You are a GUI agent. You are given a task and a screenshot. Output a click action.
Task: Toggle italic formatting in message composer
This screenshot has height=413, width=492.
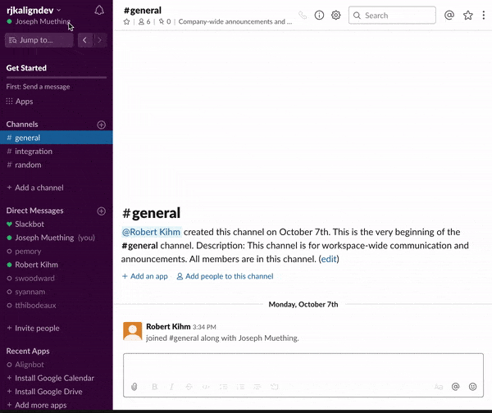click(171, 386)
